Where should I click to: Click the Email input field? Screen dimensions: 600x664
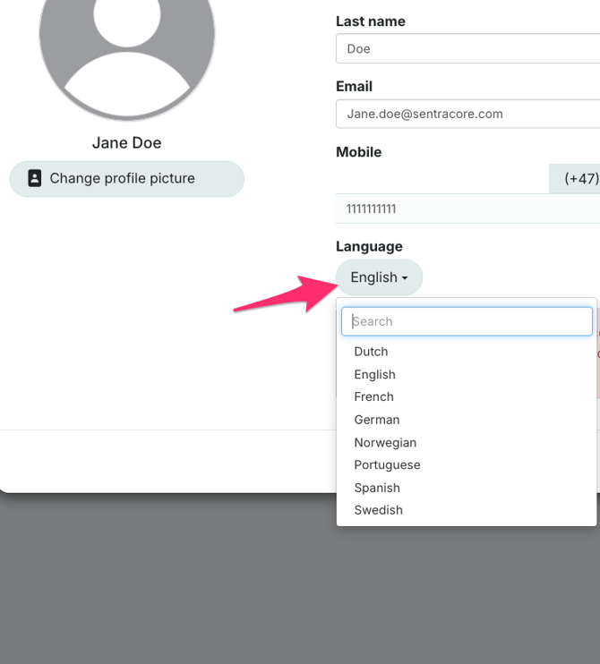466,114
